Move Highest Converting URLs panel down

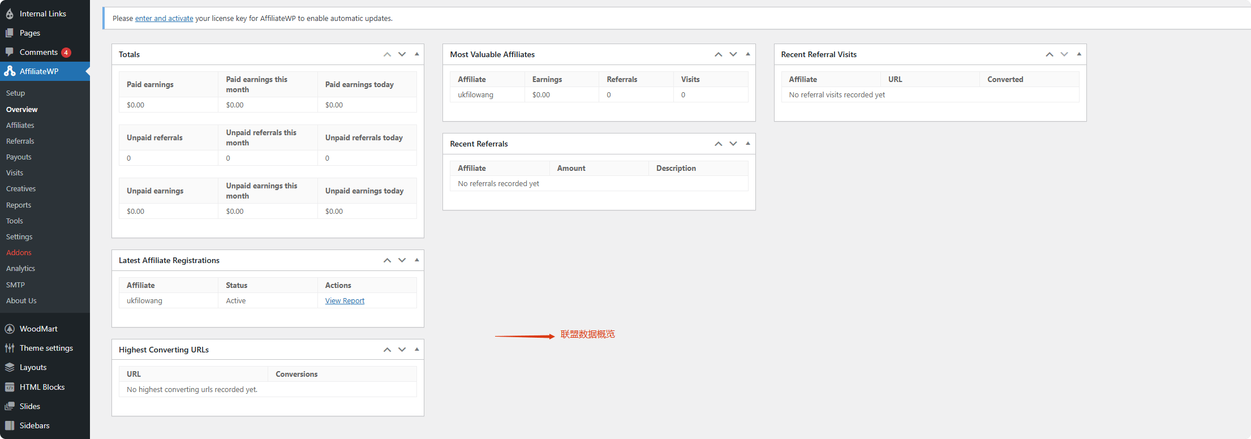coord(402,350)
